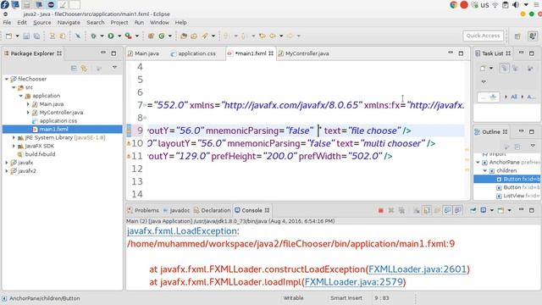
Task: Click the network wifi tray icon
Action: pos(495,5)
